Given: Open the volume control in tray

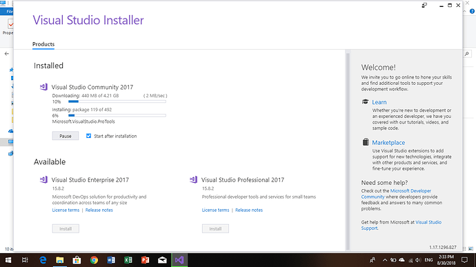Looking at the screenshot, I should pyautogui.click(x=418, y=260).
